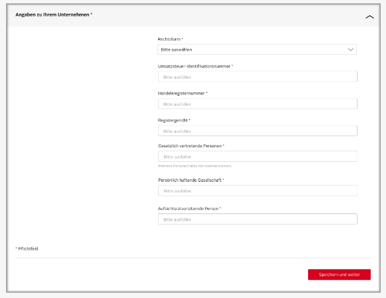Screen dimensions: 386x298
Task: Collapse section using the top-right chevron icon
Action: pos(369,17)
